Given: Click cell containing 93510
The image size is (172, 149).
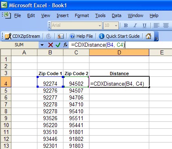Looking at the screenshot, I should 50,132.
